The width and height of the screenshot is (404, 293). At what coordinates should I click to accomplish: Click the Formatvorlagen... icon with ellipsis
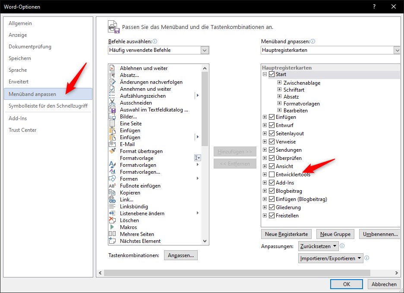click(112, 172)
